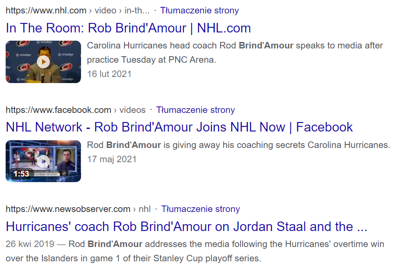Open Hurricanes' coach Jordan Staal article
The width and height of the screenshot is (393, 276).
coord(186,226)
